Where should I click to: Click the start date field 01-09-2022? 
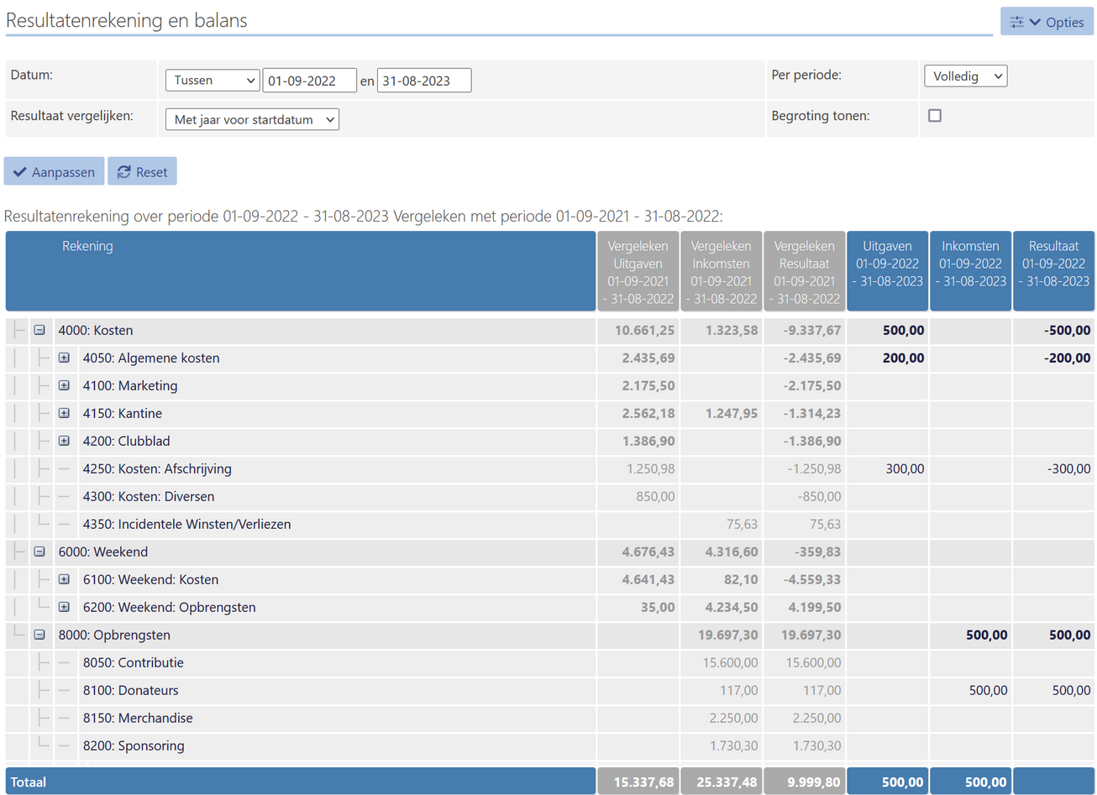(309, 81)
